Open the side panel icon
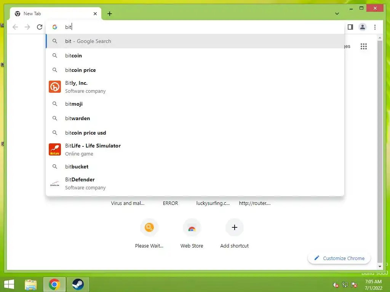Screen dimensions: 390x292 coord(350,27)
